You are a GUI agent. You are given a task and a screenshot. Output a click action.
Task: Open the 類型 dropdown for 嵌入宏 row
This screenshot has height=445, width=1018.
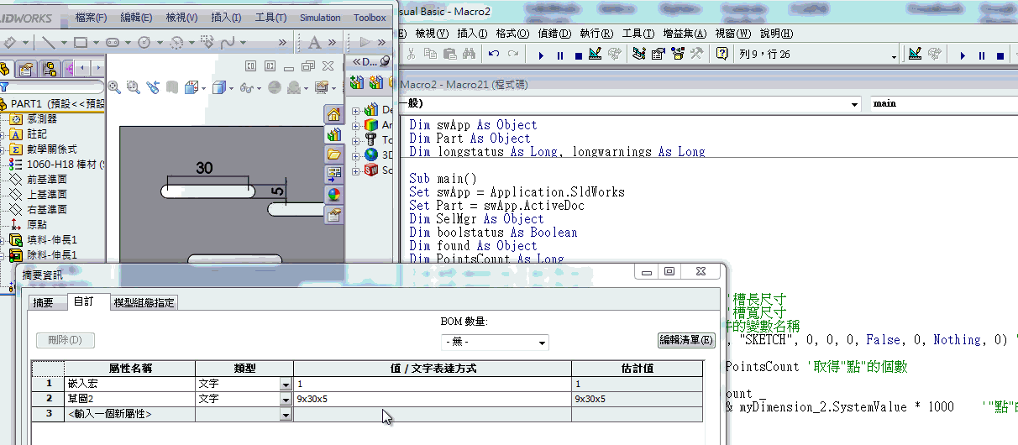pyautogui.click(x=286, y=385)
